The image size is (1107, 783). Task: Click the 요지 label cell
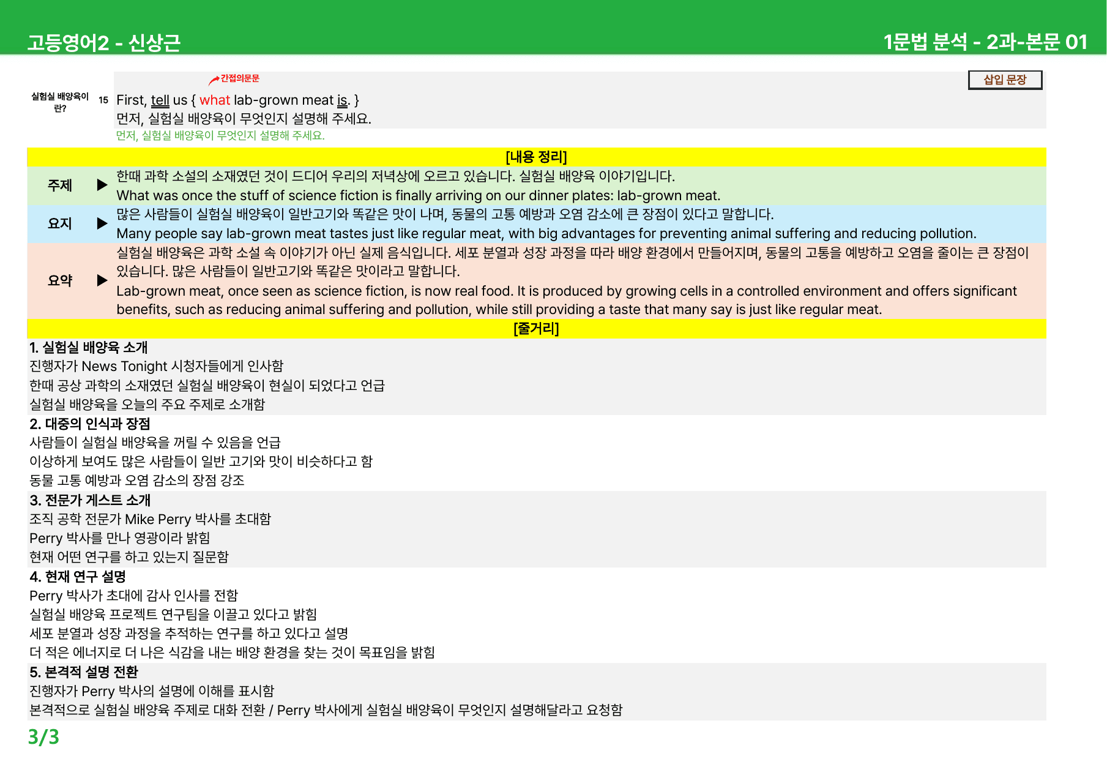pos(60,223)
